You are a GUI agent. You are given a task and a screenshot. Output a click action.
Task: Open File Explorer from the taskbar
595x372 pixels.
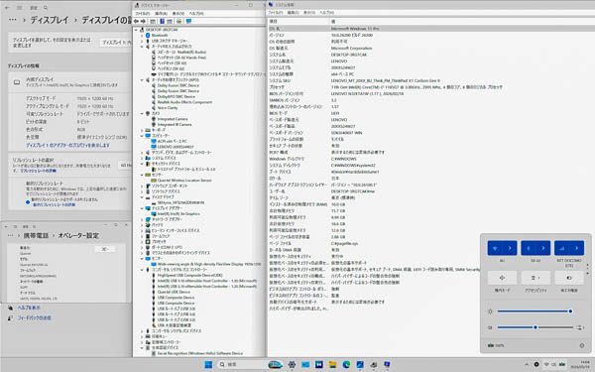click(x=332, y=364)
